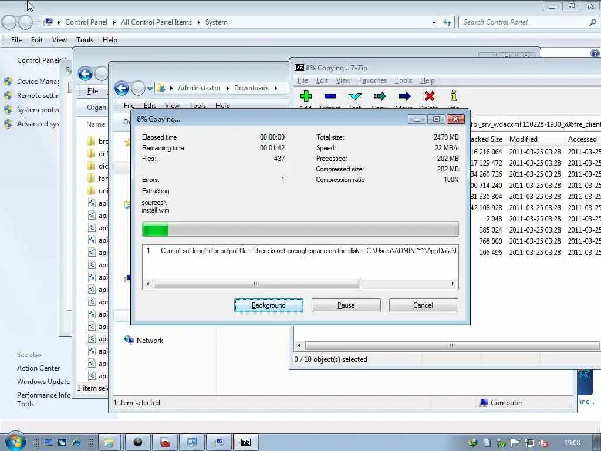Viewport: 601px width, 451px height.
Task: Select the row with size 2 048
Action: click(535, 219)
